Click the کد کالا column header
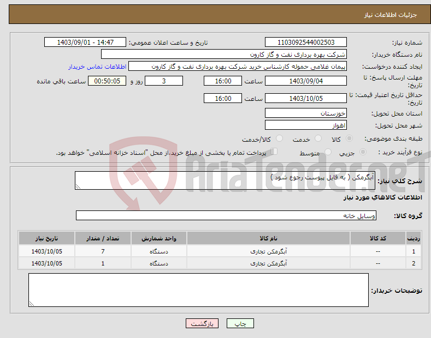Image resolution: width=431 pixels, height=338 pixels. tap(377, 238)
